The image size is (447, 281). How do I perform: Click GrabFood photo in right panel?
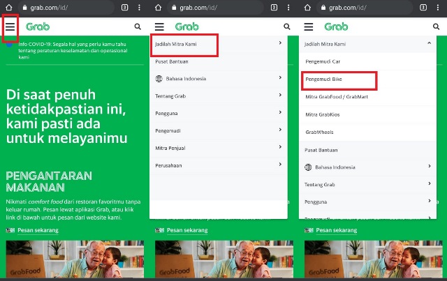[x=374, y=259]
